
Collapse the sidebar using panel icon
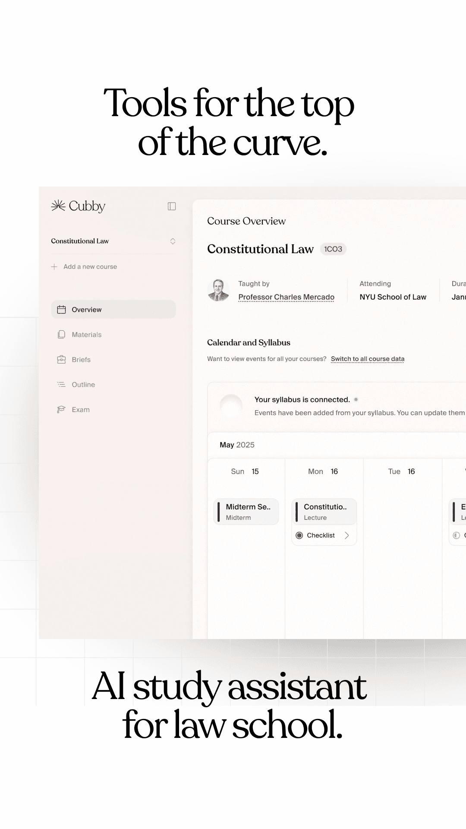click(172, 206)
